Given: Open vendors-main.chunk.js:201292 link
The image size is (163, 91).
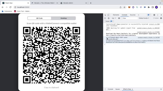Looking at the screenshot, I should (x=148, y=28).
